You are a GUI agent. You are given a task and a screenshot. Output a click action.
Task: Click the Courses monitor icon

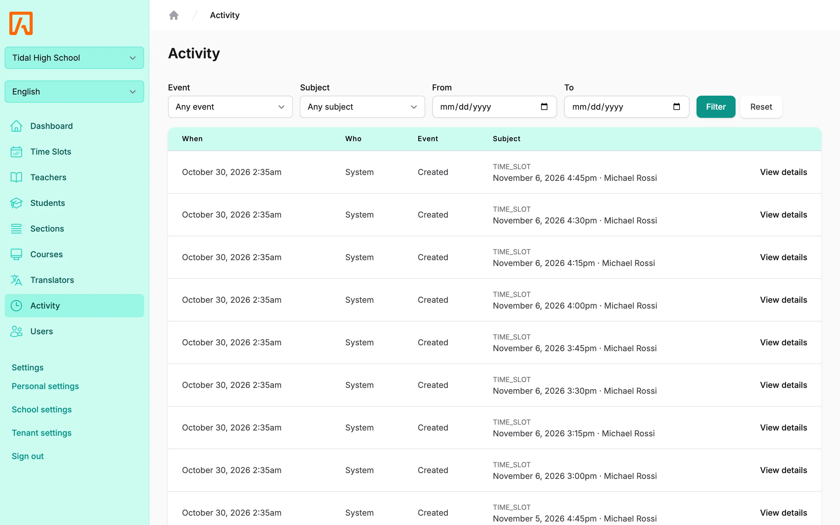coord(16,255)
